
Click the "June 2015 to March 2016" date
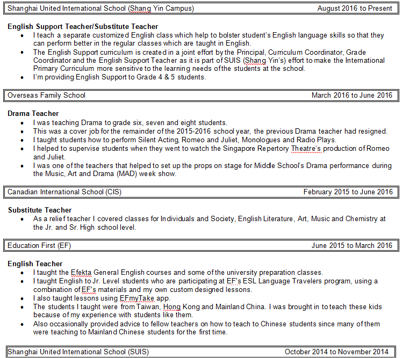pyautogui.click(x=352, y=246)
